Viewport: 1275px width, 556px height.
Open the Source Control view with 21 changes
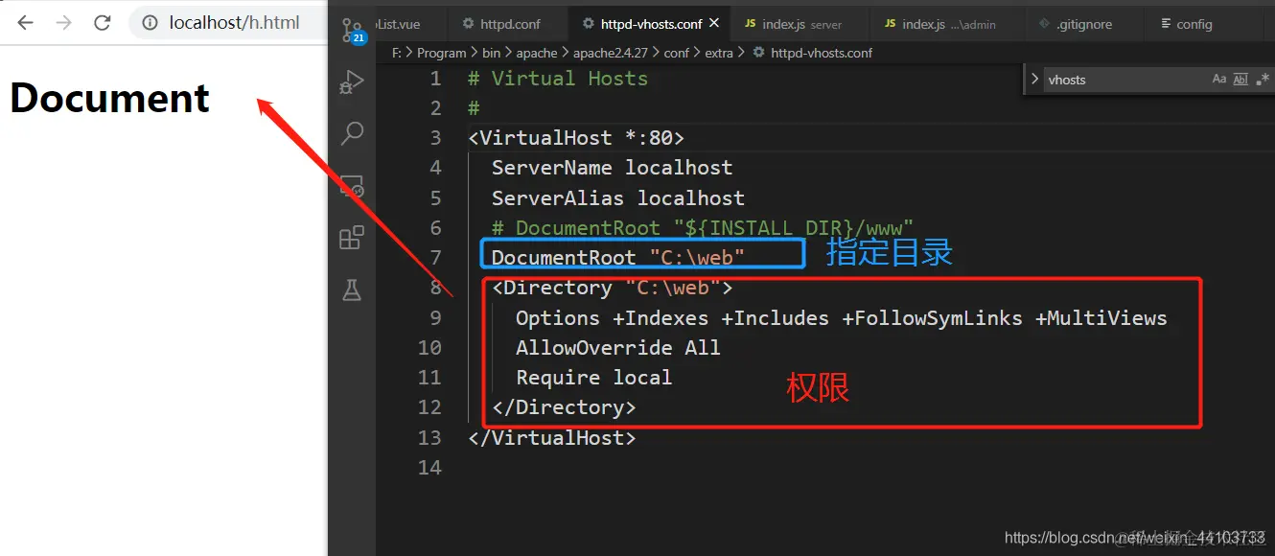353,32
